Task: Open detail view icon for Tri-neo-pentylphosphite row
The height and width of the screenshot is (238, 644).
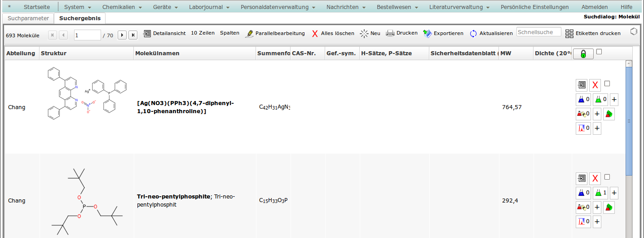Action: click(x=582, y=178)
